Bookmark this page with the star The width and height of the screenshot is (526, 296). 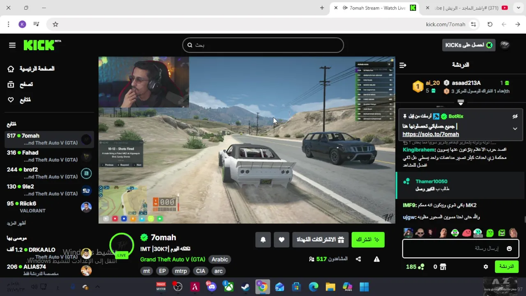55,24
